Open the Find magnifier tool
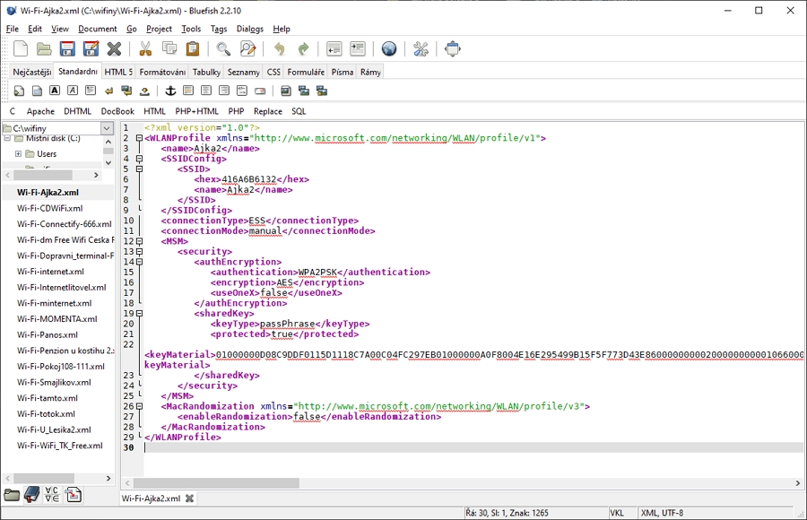 223,49
